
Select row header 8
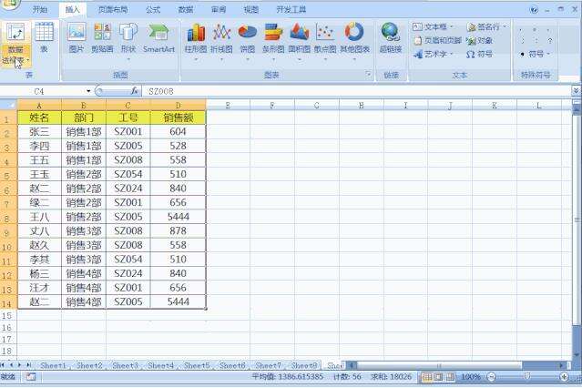[x=8, y=217]
